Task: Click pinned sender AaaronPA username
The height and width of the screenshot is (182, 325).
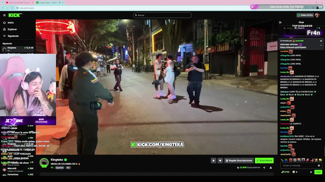Action: point(299,41)
